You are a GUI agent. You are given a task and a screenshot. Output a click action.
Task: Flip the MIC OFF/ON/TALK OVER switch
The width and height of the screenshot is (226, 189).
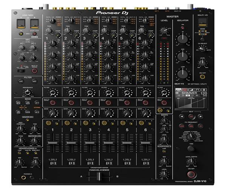[x=21, y=71]
